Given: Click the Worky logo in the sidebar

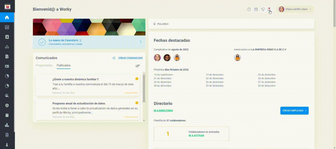Looking at the screenshot, I should click(7, 7).
